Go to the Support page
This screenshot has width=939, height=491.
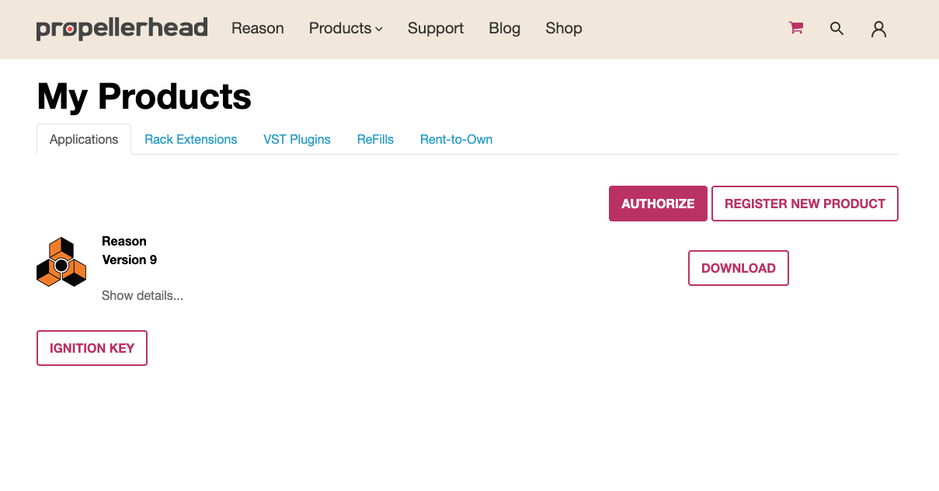436,29
